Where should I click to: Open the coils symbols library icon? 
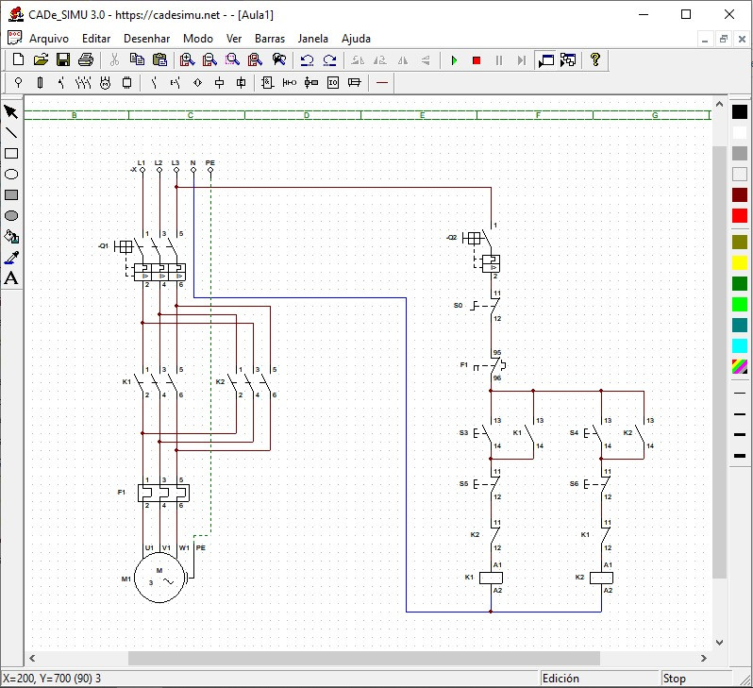point(220,83)
